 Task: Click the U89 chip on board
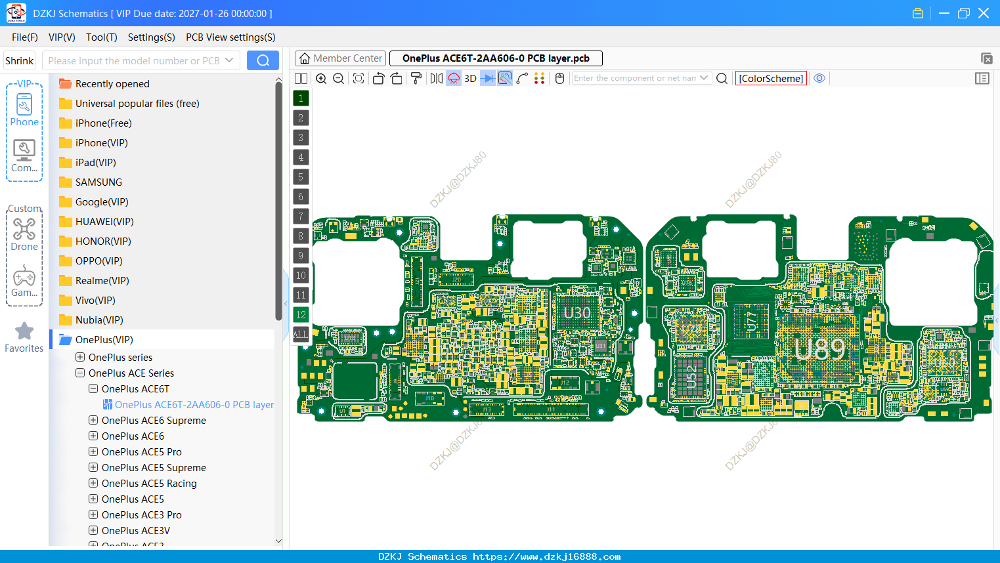819,348
